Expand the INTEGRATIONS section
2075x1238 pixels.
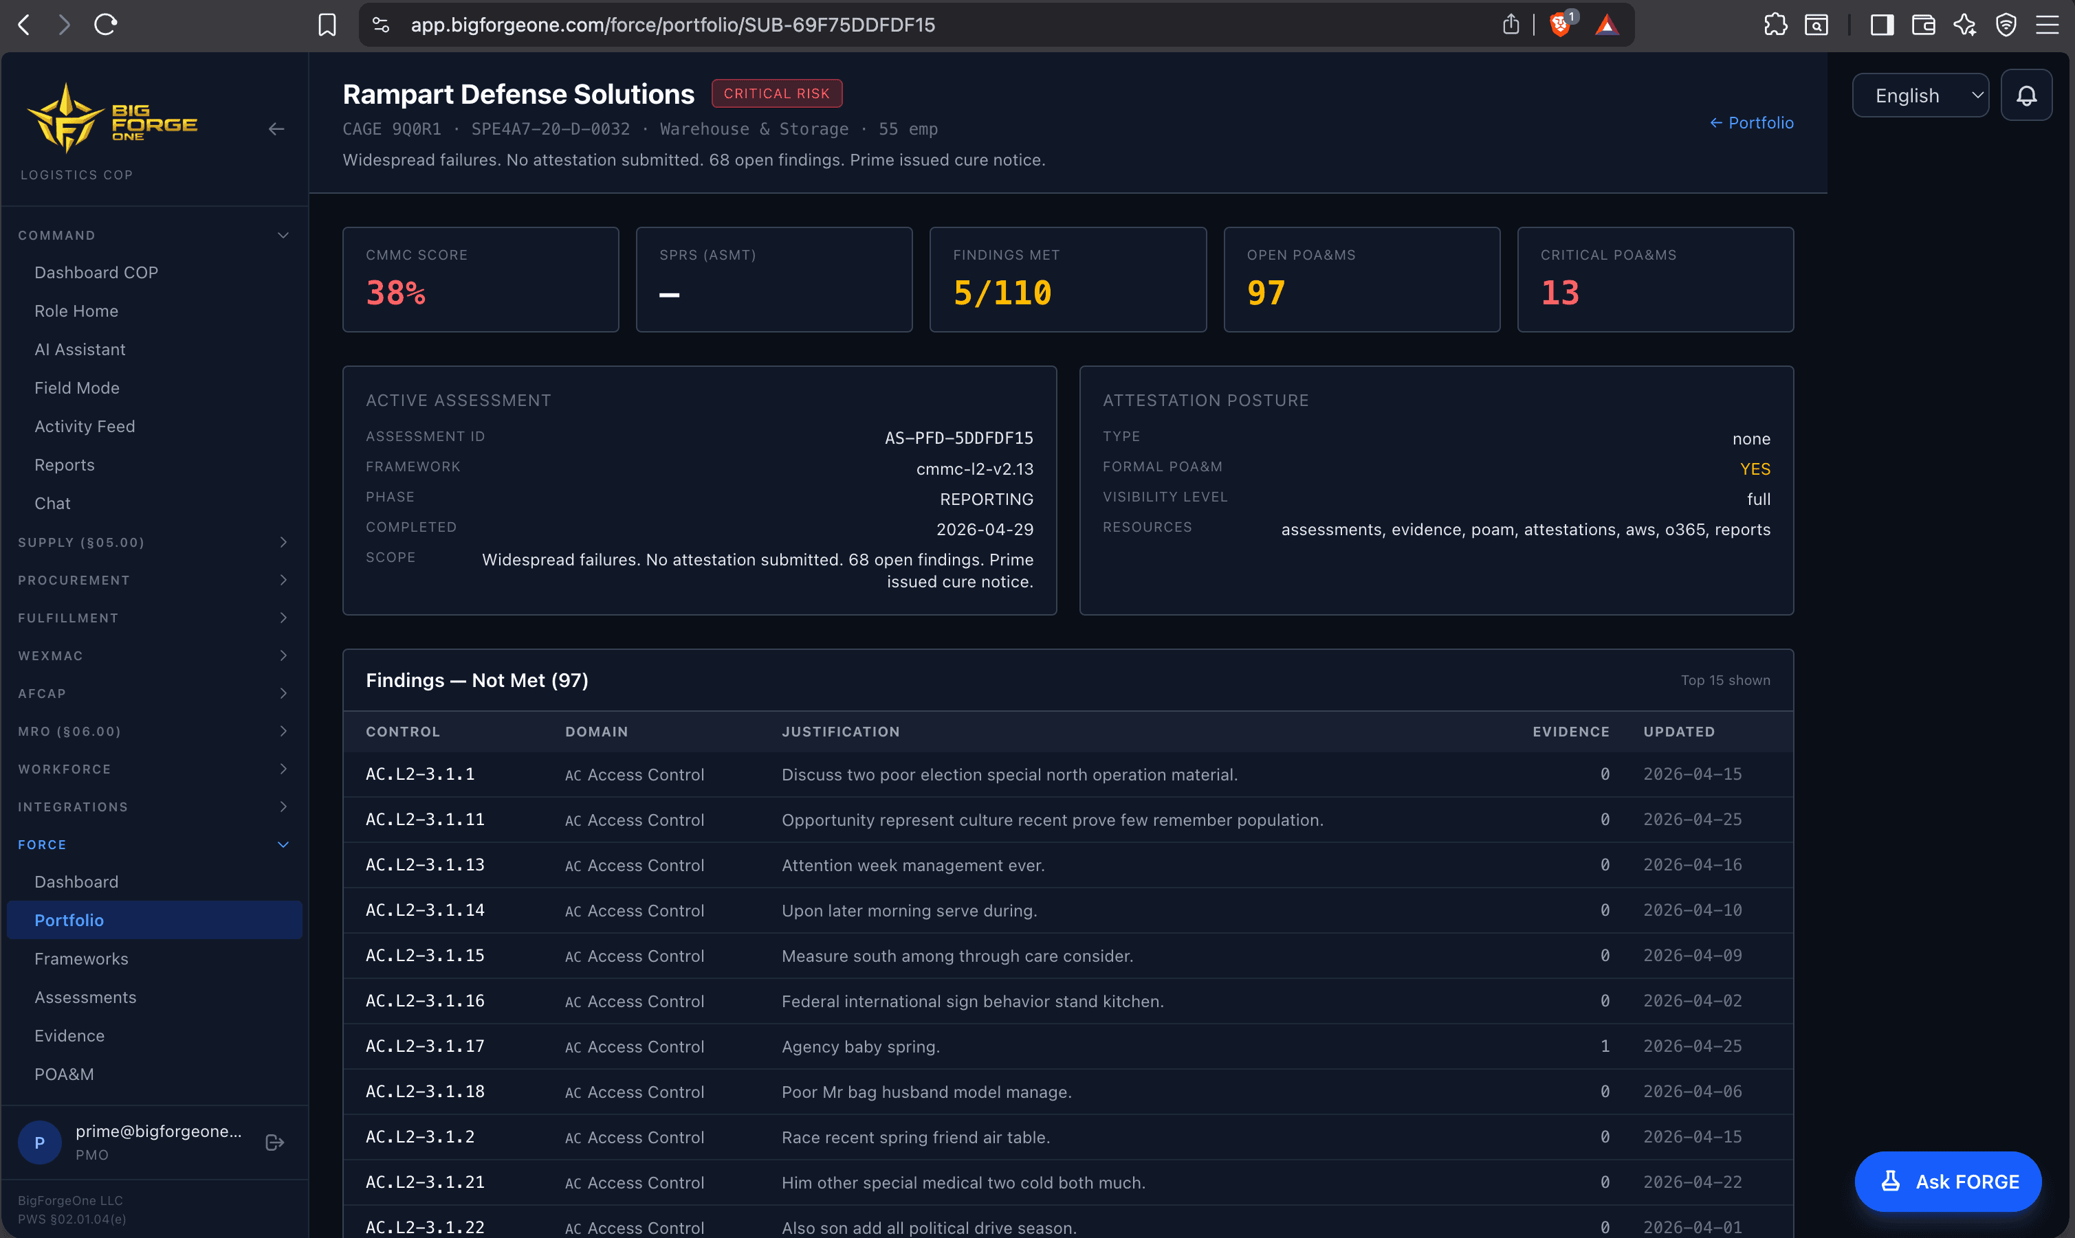coord(155,807)
